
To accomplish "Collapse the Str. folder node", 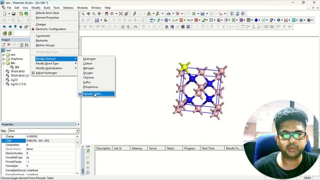I will point(3,63).
